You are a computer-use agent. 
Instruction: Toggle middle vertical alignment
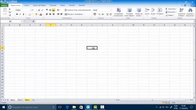[x=50, y=10]
